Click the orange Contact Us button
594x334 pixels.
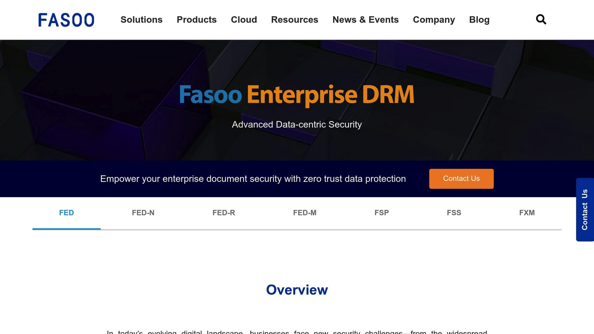pyautogui.click(x=461, y=179)
